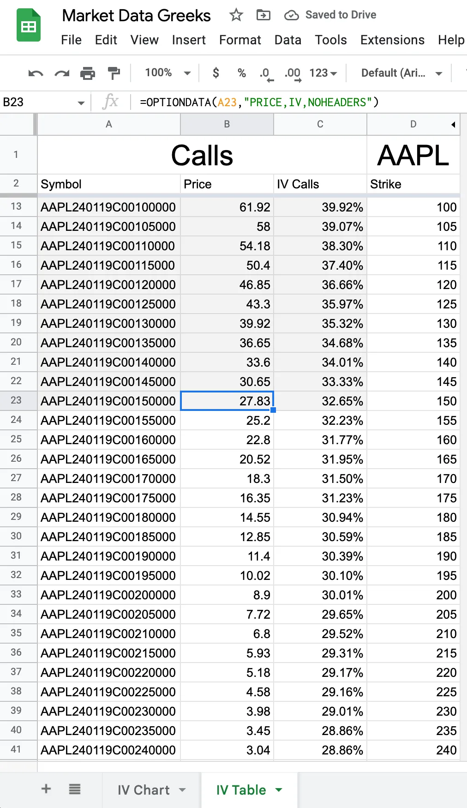The image size is (467, 808).
Task: Format as percent
Action: [x=241, y=73]
